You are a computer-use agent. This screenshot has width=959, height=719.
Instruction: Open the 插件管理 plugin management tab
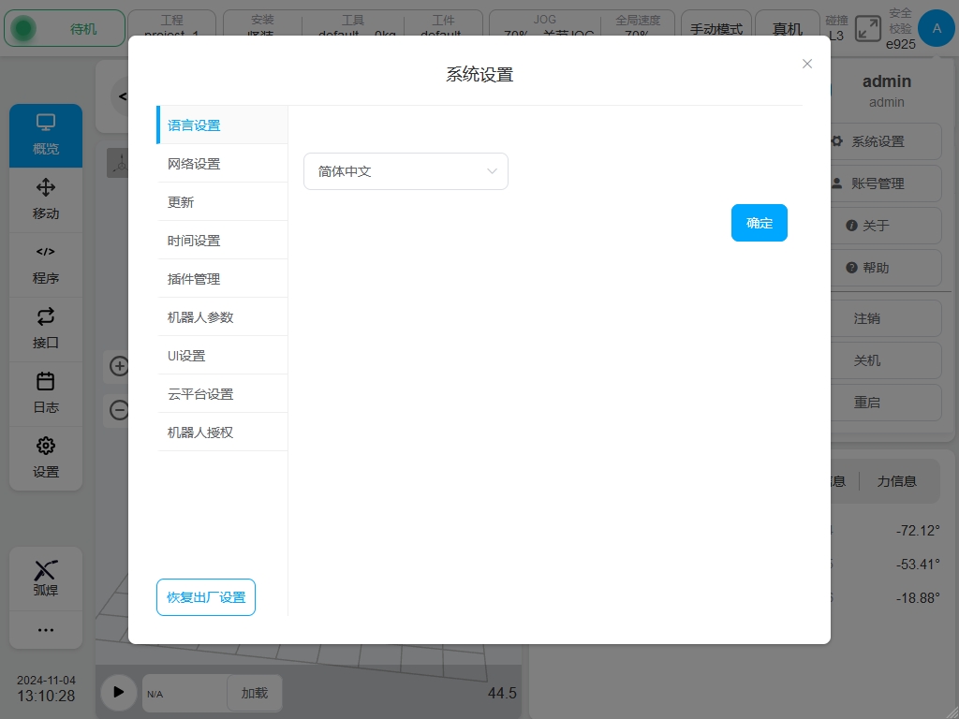click(x=194, y=279)
